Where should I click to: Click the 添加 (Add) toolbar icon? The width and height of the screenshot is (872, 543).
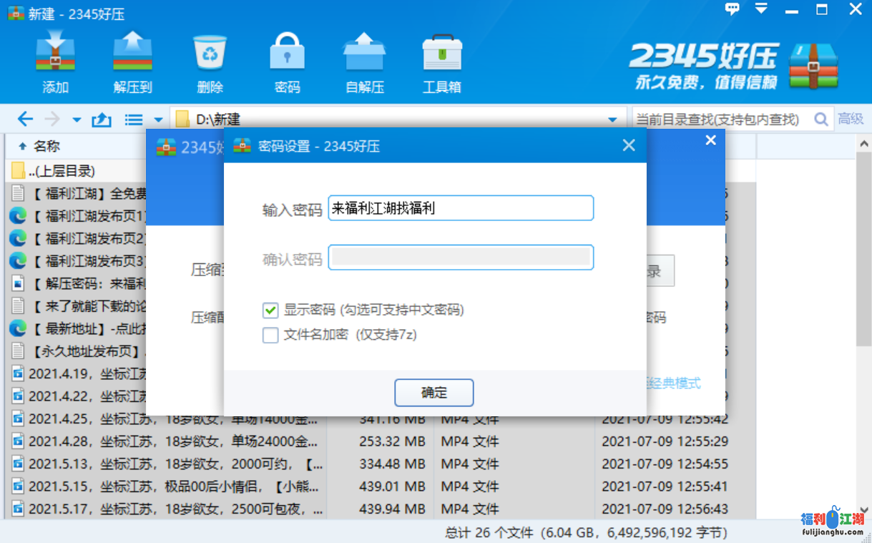tap(55, 54)
